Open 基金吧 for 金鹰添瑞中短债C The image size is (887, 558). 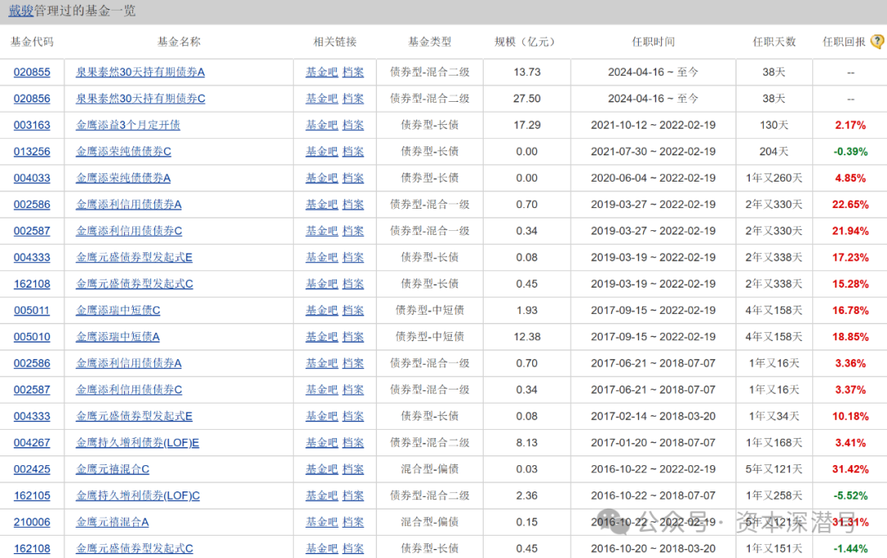coord(321,310)
